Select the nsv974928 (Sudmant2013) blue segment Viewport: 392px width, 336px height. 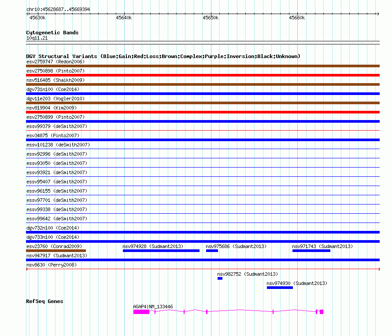tap(161, 251)
